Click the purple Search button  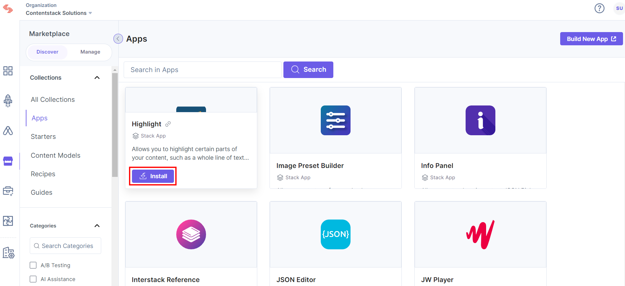point(308,70)
